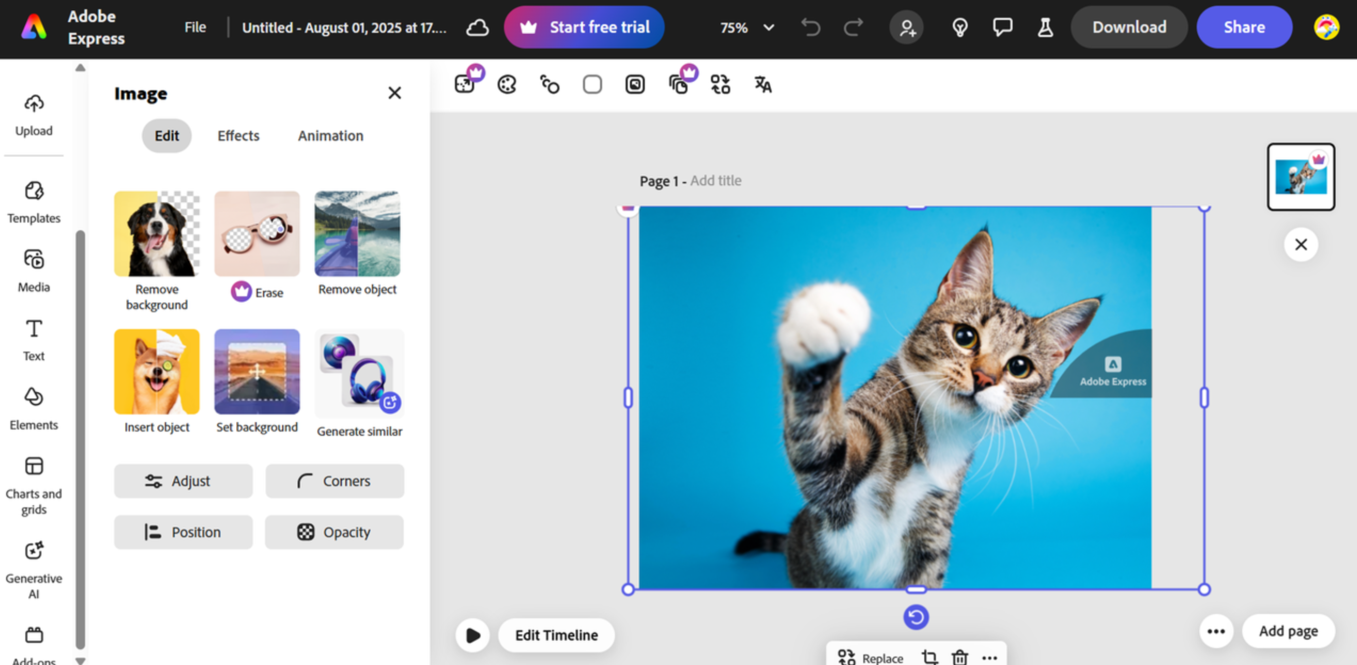Image resolution: width=1357 pixels, height=665 pixels.
Task: Switch to the Animation tab
Action: pyautogui.click(x=330, y=136)
